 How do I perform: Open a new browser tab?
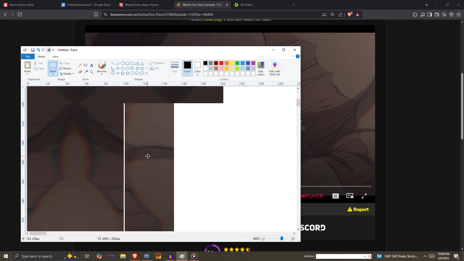pos(294,5)
